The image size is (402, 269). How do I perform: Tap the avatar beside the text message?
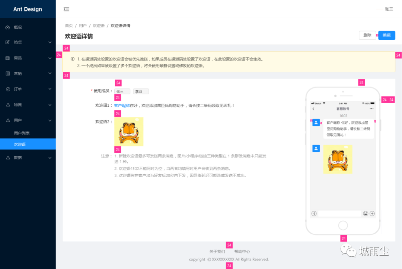(316, 123)
